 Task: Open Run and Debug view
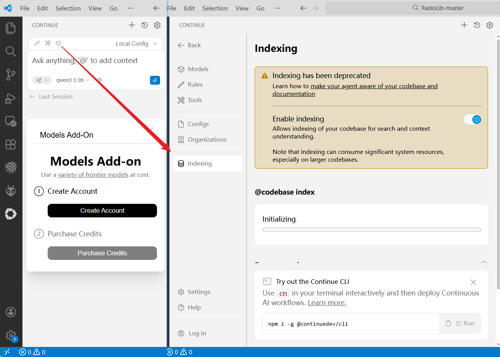[11, 98]
